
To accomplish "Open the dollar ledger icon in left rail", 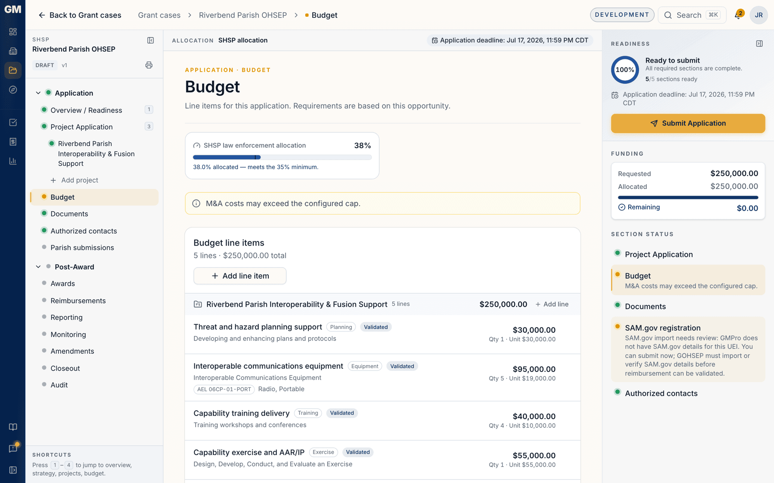I will [13, 142].
